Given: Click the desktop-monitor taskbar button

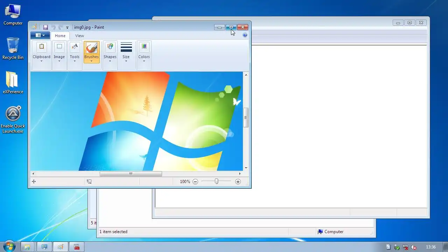Looking at the screenshot, I should [44, 247].
